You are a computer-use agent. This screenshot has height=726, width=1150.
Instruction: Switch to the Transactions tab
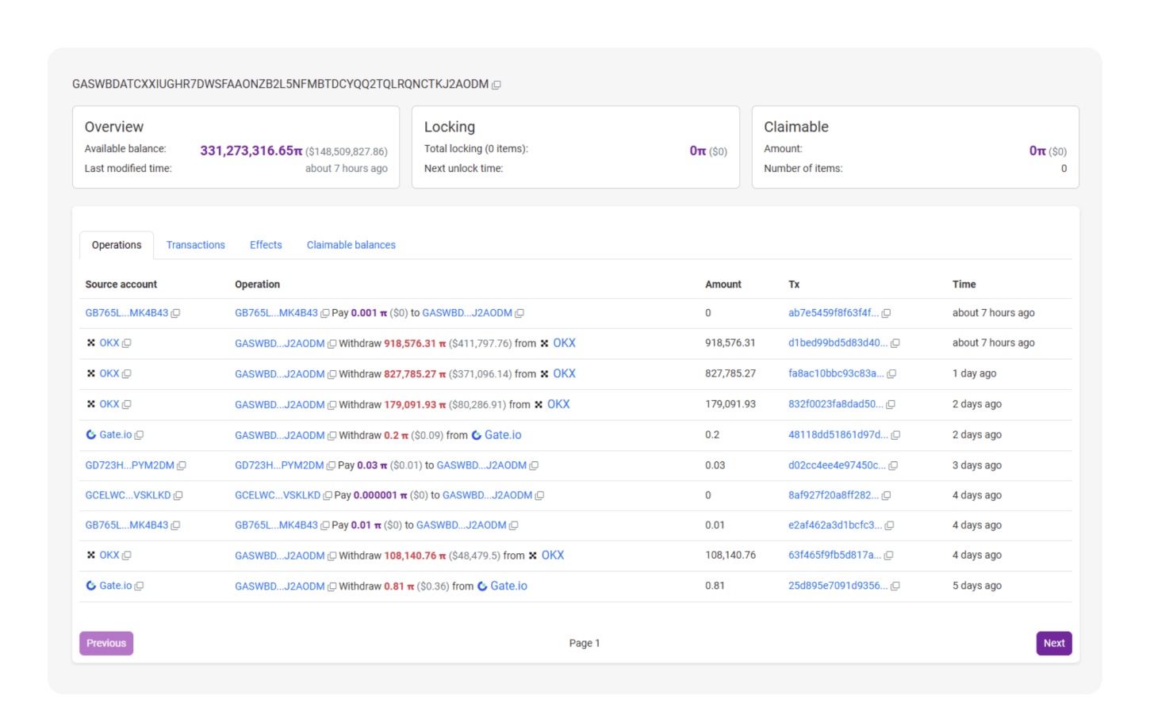(195, 245)
